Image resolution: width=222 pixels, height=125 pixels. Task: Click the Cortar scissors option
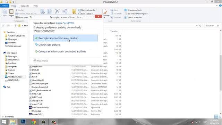(19, 10)
